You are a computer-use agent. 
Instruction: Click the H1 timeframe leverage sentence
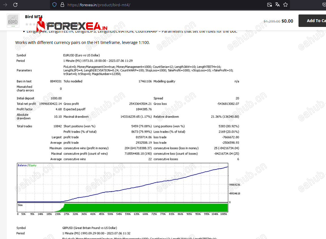[x=82, y=43]
